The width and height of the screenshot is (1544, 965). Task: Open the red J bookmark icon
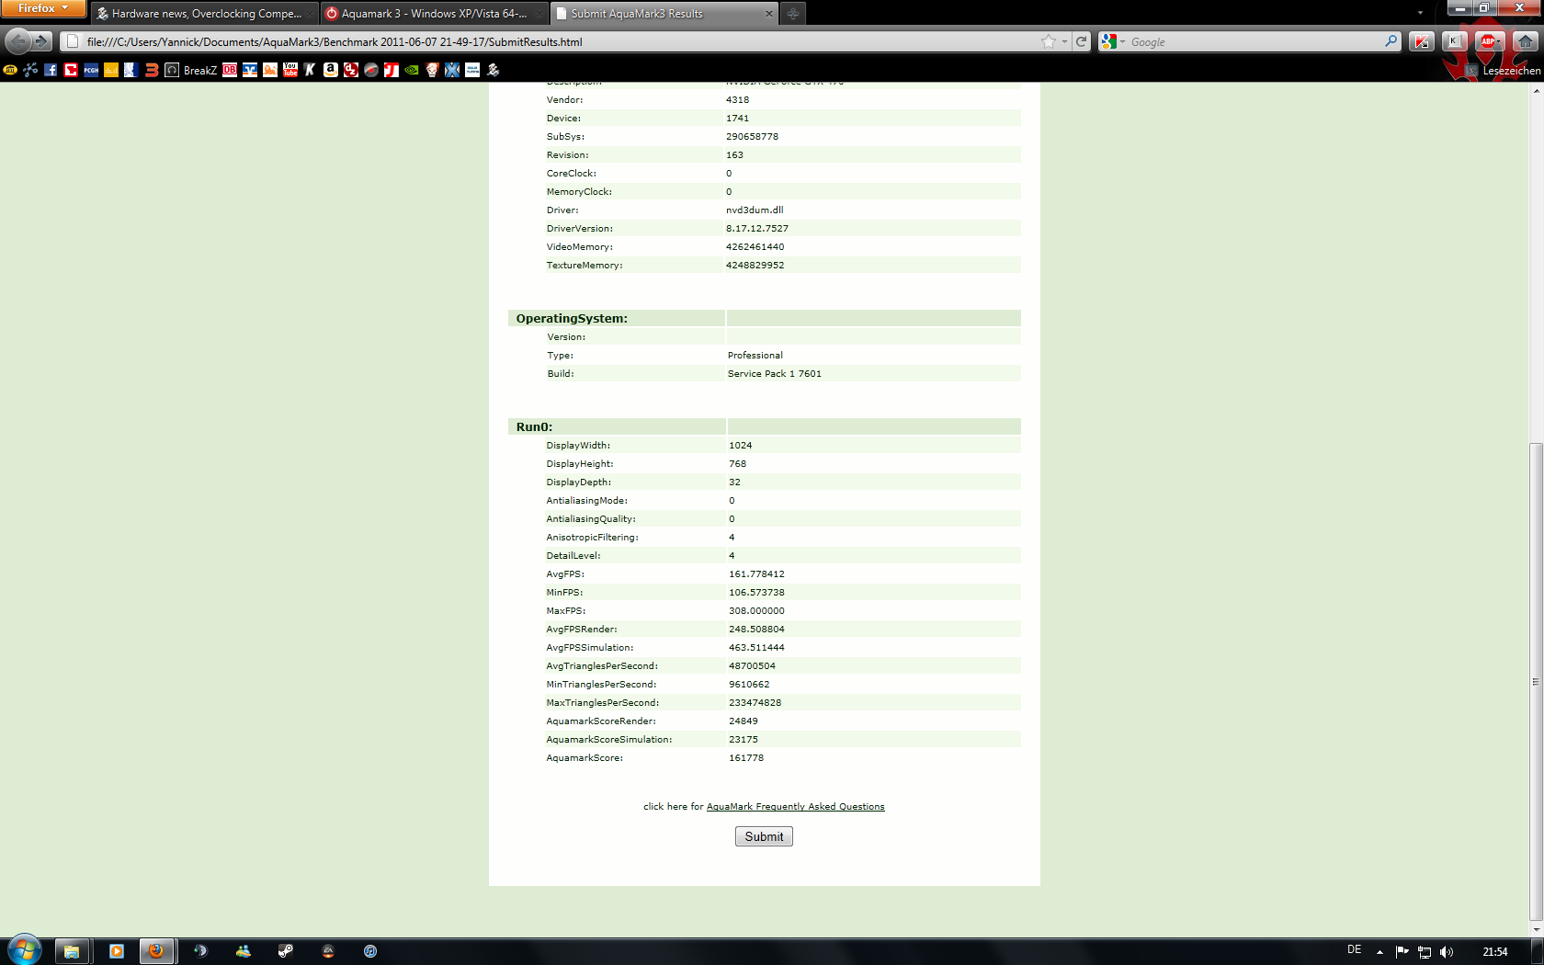click(392, 70)
